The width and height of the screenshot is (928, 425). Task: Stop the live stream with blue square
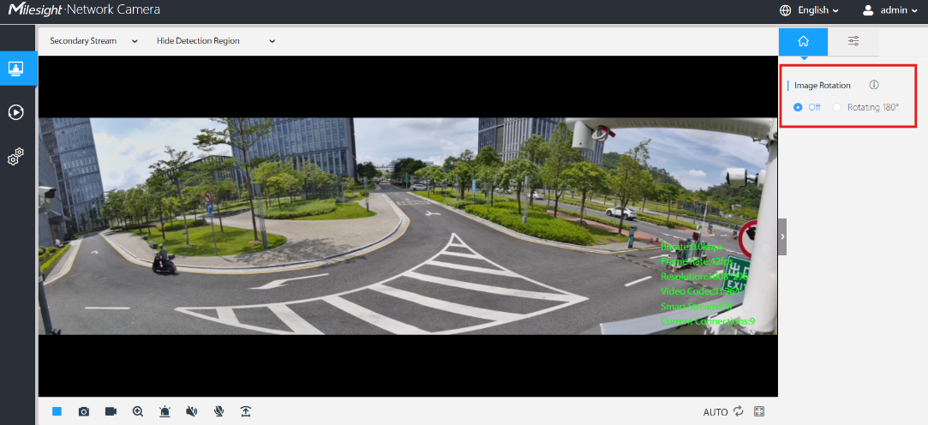click(x=57, y=411)
